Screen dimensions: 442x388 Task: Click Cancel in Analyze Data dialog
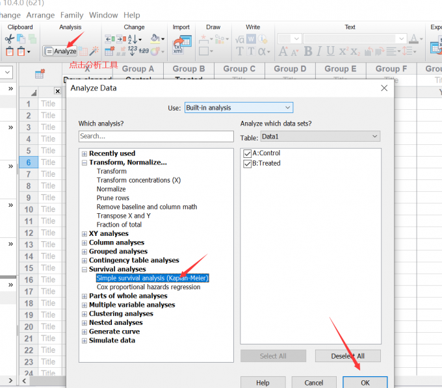[314, 383]
